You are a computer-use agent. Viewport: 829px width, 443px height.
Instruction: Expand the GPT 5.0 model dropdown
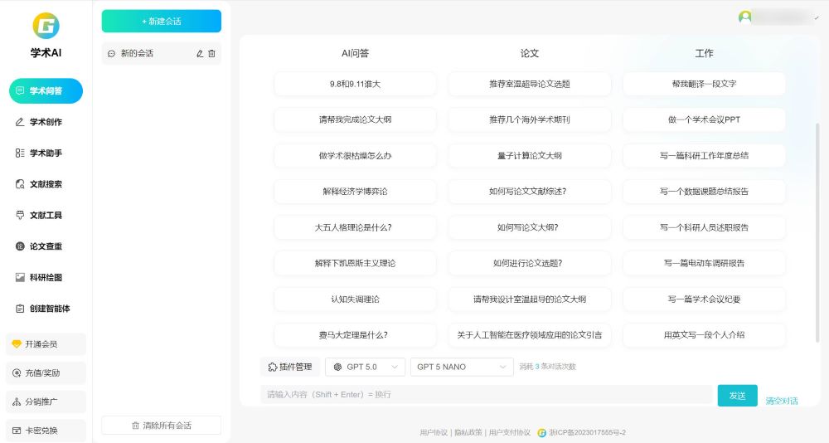pyautogui.click(x=365, y=367)
